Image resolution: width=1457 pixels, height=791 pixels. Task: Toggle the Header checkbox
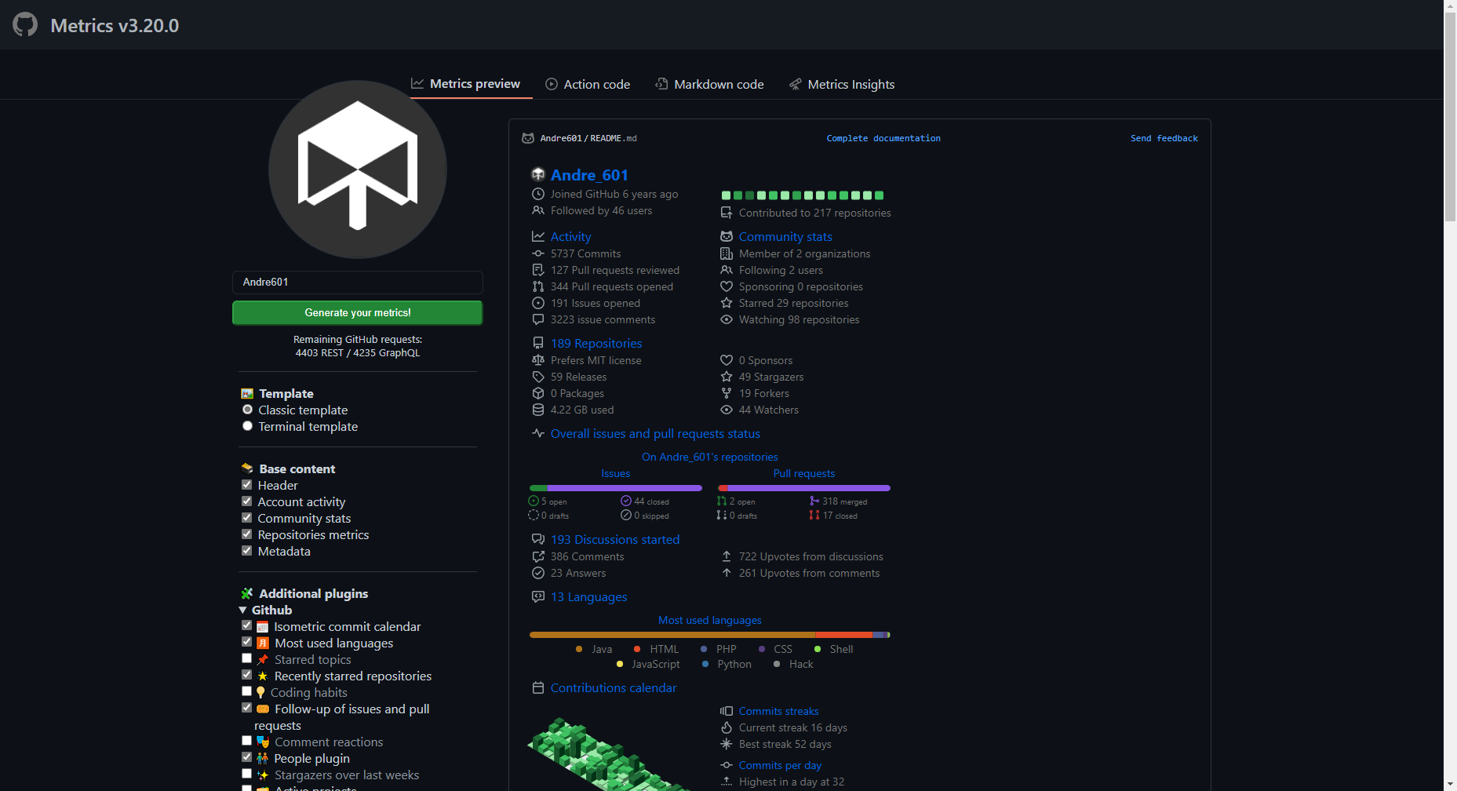click(x=247, y=485)
